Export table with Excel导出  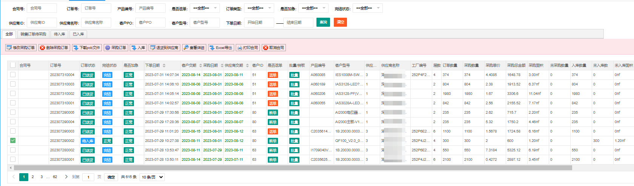221,48
